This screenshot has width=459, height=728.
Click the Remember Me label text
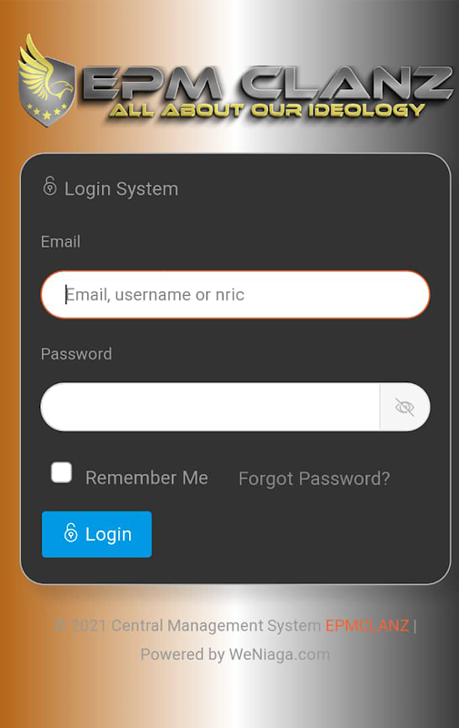(x=146, y=478)
